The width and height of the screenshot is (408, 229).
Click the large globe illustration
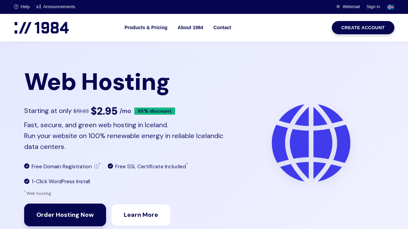point(311,142)
